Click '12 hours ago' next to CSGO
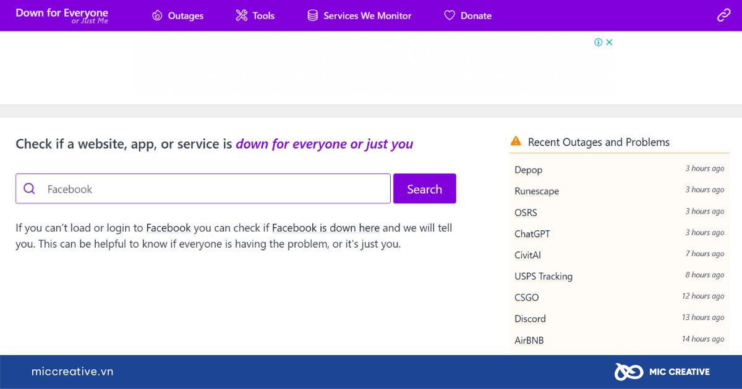This screenshot has width=742, height=389. tap(703, 296)
